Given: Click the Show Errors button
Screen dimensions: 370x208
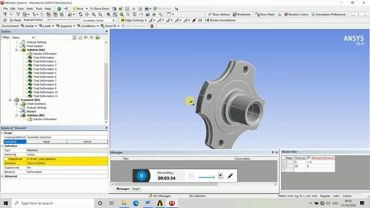Looking at the screenshot, I should pyautogui.click(x=99, y=9).
